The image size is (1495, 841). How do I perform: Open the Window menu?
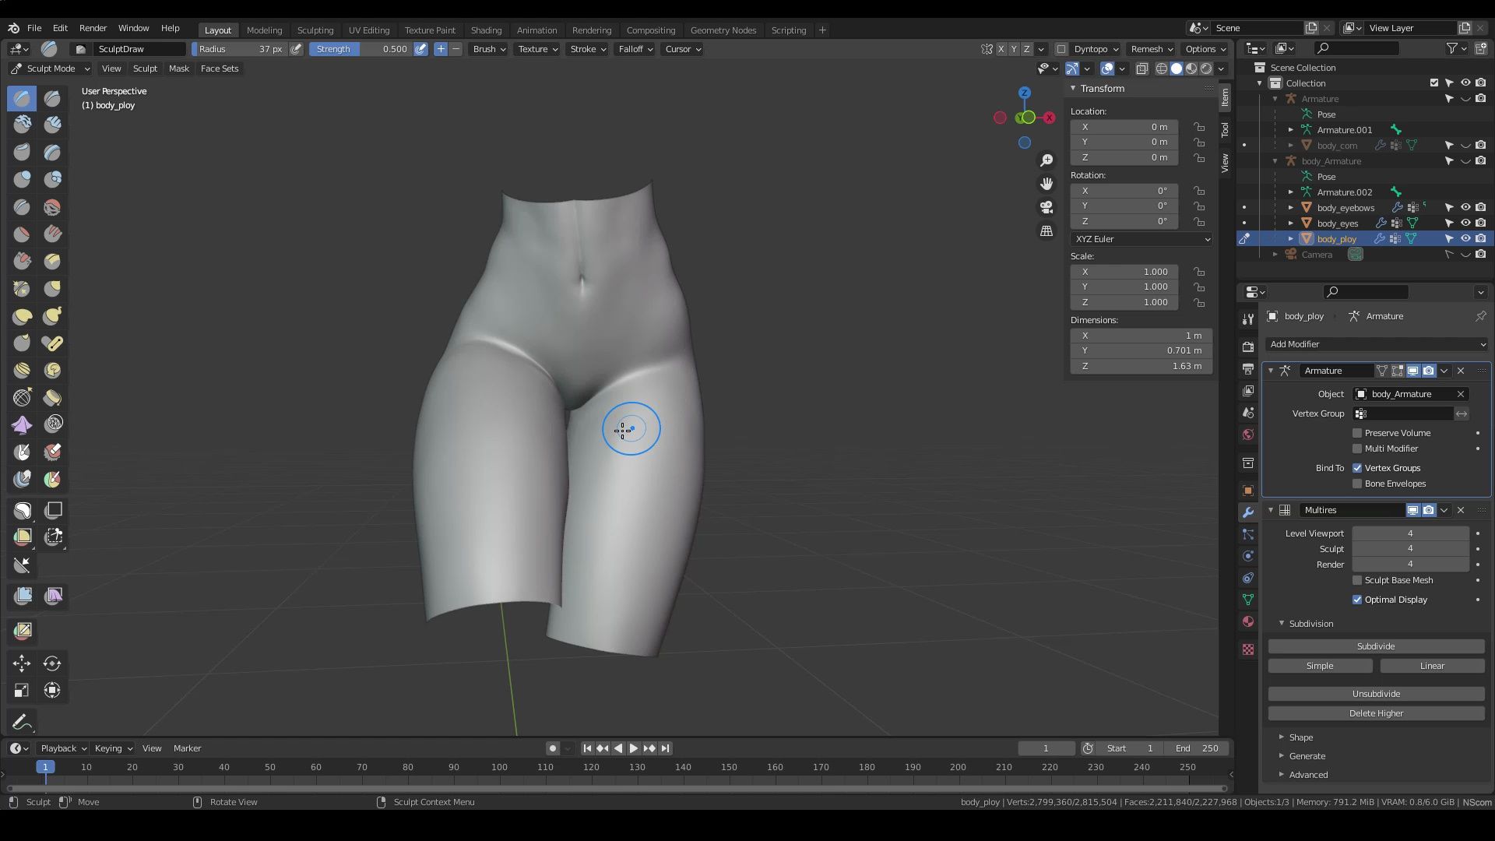coord(132,28)
